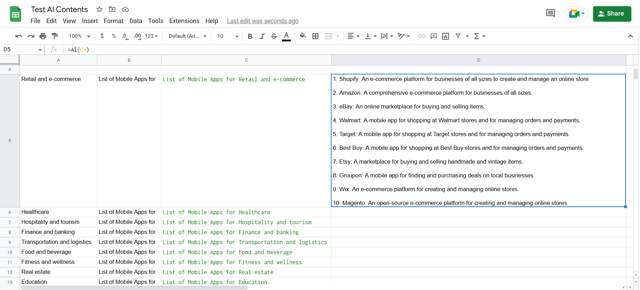Go to Sheets home via logo
The width and height of the screenshot is (640, 290).
coord(16,14)
